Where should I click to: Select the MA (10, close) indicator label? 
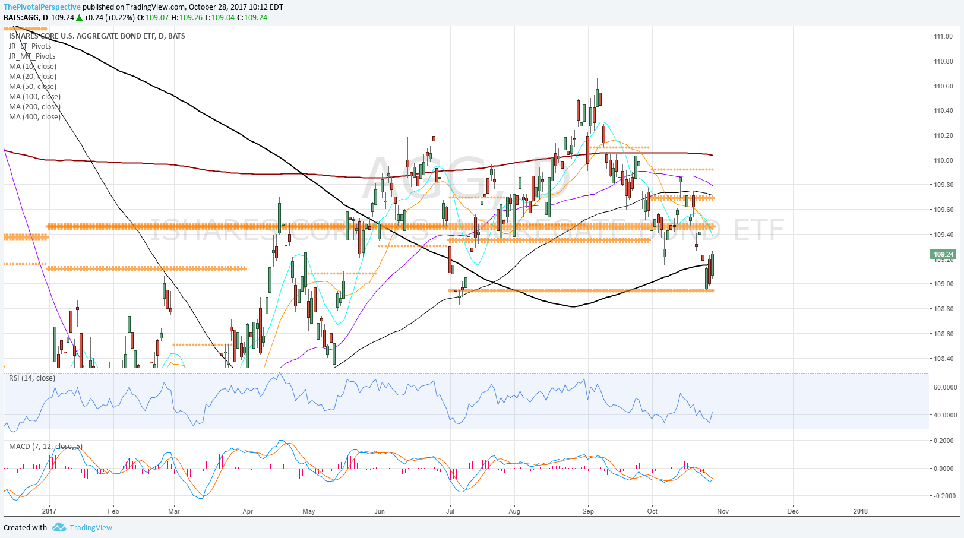(33, 66)
